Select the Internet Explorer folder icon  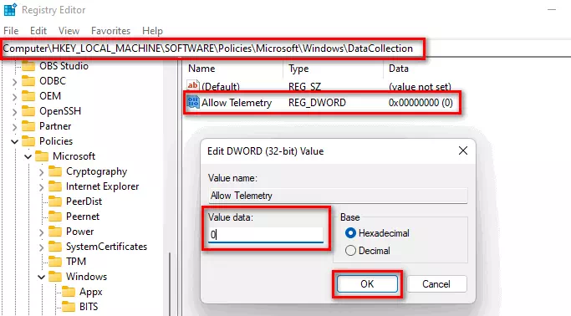point(55,186)
